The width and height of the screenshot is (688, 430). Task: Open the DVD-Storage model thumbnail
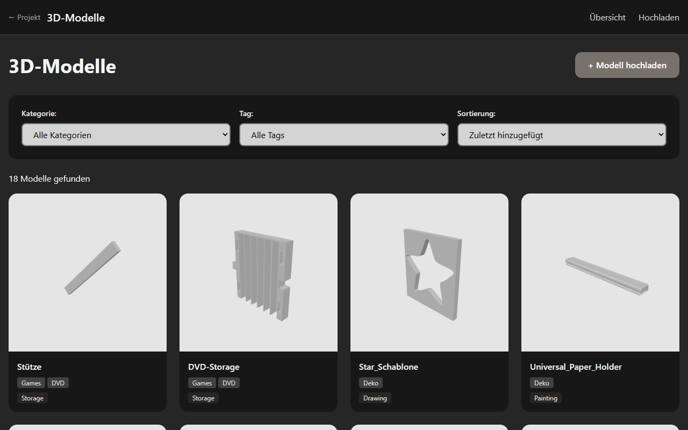click(x=259, y=273)
